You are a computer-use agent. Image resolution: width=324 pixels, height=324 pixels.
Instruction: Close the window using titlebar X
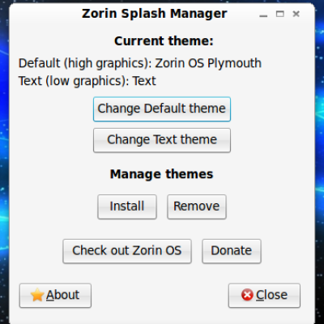click(x=296, y=14)
